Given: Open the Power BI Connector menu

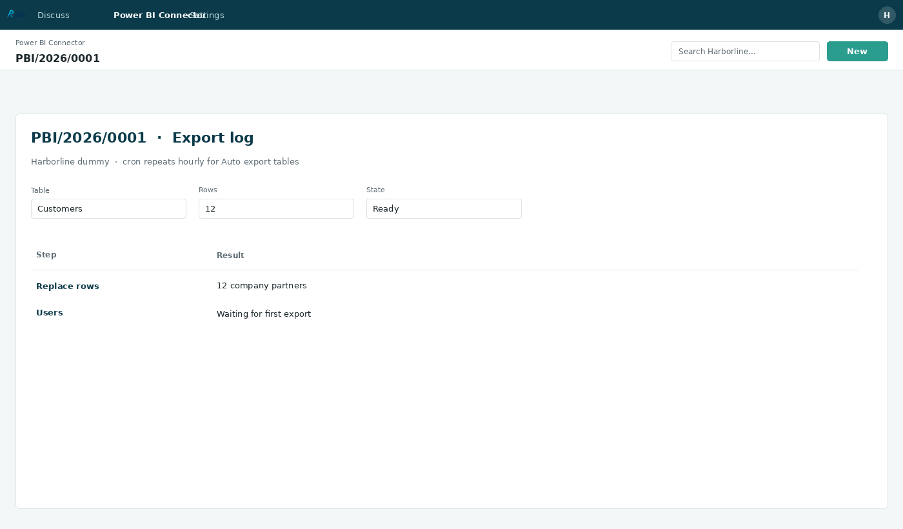Looking at the screenshot, I should 159,15.
